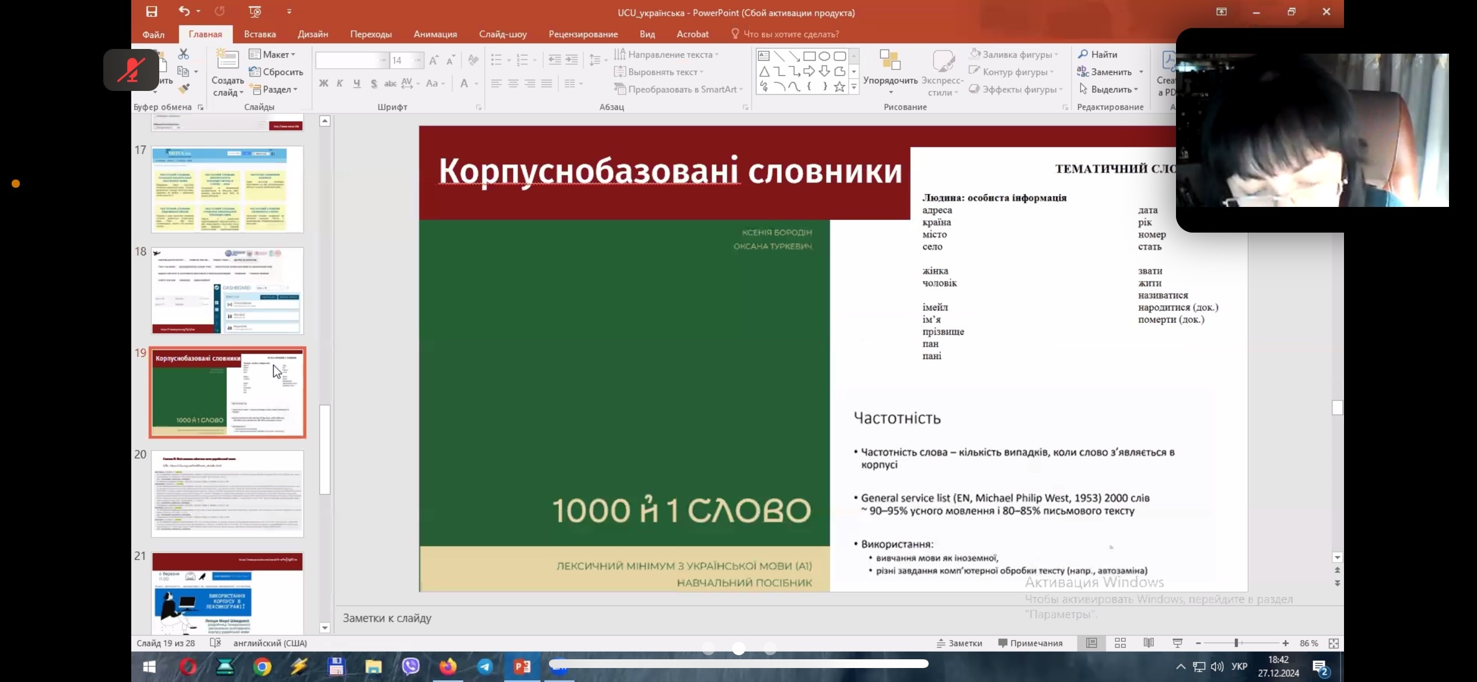This screenshot has height=682, width=1477.
Task: Cut selection with the scissors icon
Action: click(184, 54)
